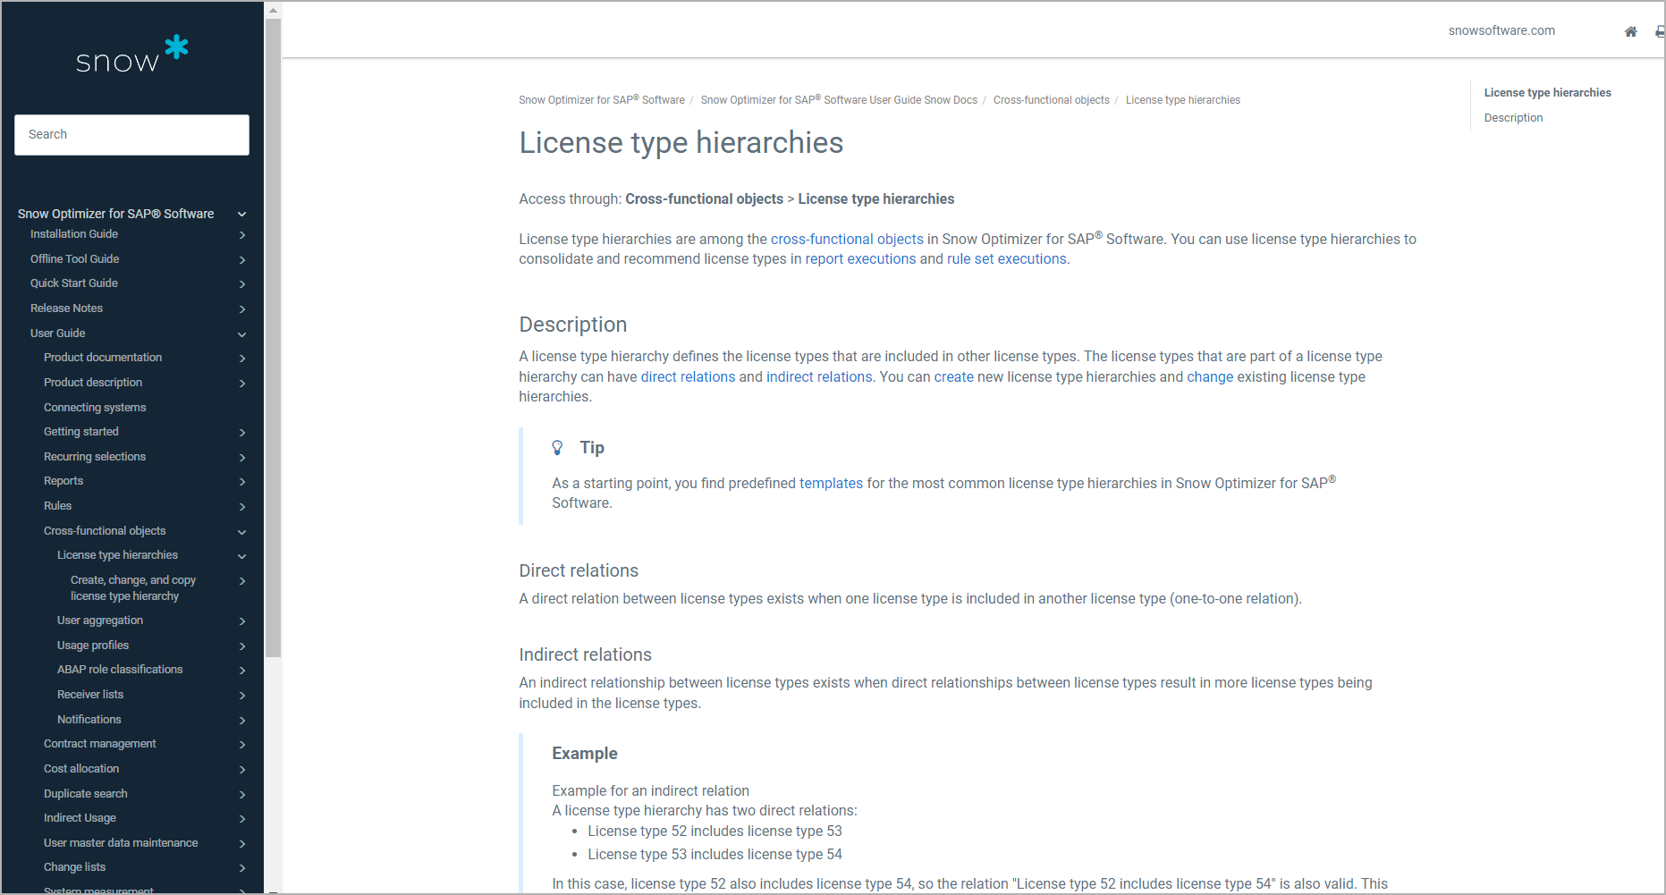
Task: Open the home icon in header
Action: coord(1631,31)
